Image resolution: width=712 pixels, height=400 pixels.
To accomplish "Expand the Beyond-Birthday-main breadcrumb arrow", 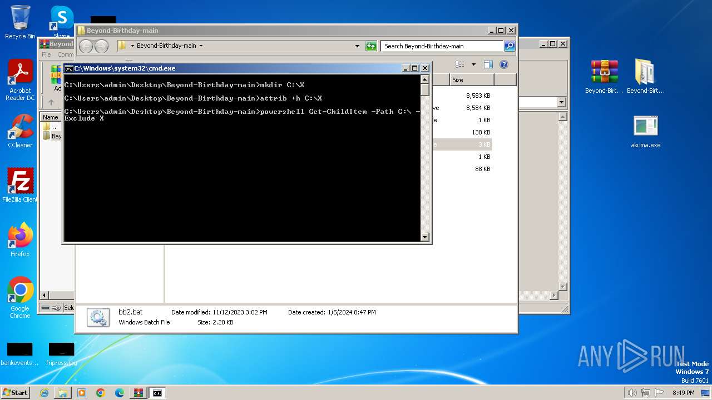I will [201, 46].
